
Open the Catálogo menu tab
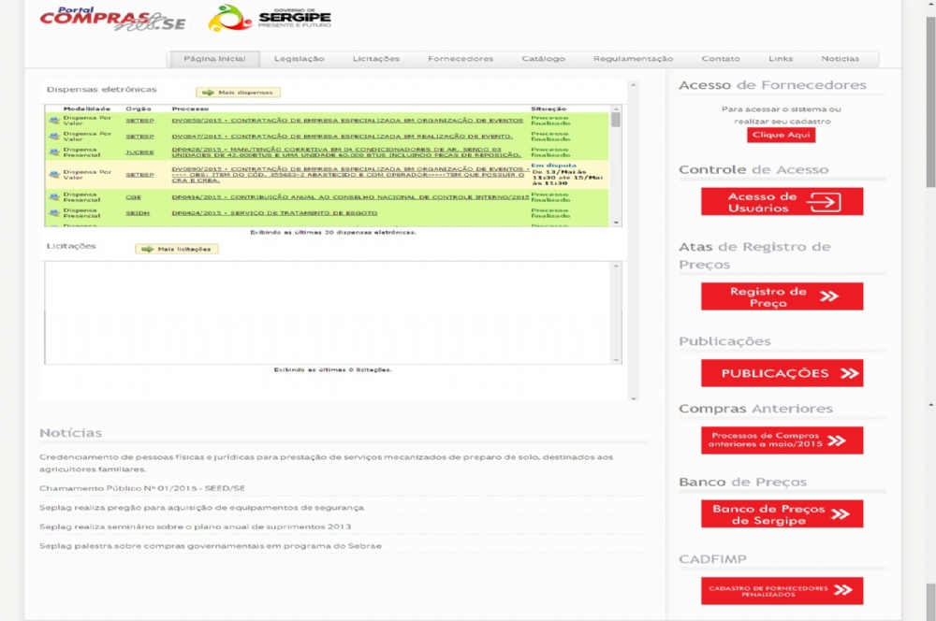click(x=543, y=59)
